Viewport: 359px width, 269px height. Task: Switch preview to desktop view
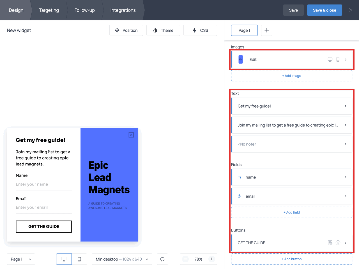tap(64, 259)
